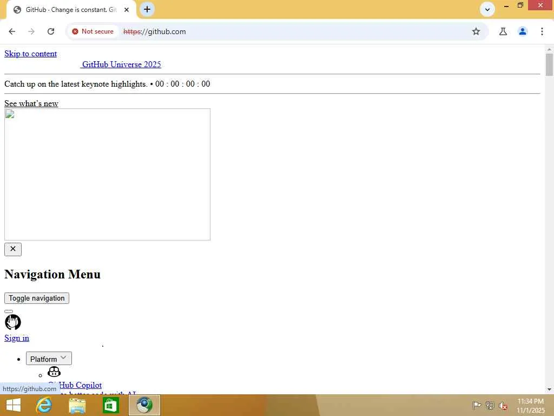This screenshot has width=554, height=416.
Task: Close the GitHub browser tab
Action: point(127,10)
